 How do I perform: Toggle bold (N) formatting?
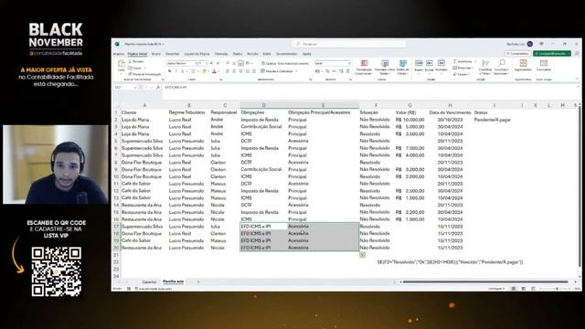(x=170, y=71)
